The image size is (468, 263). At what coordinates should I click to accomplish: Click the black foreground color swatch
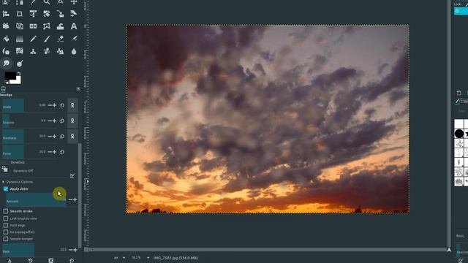(x=10, y=76)
